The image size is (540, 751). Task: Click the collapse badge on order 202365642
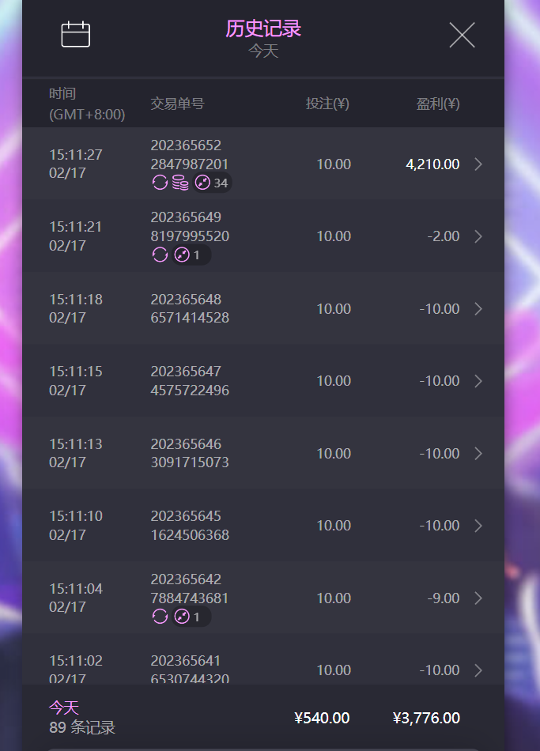pos(191,617)
